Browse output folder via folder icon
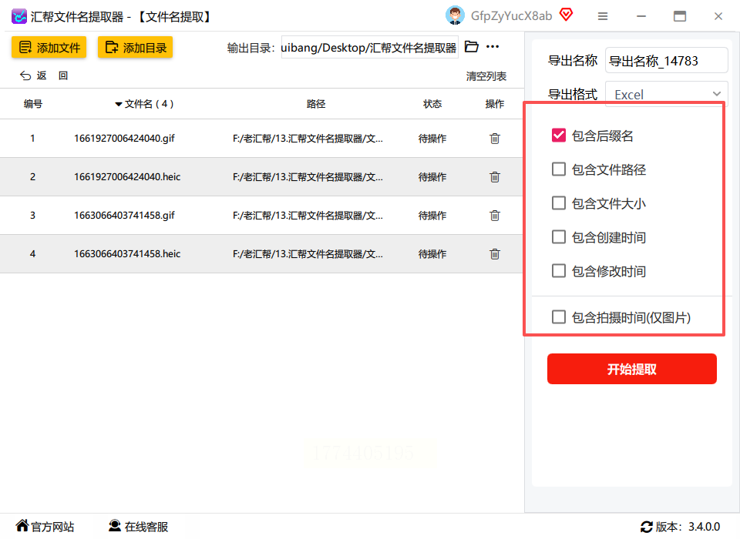 [472, 46]
